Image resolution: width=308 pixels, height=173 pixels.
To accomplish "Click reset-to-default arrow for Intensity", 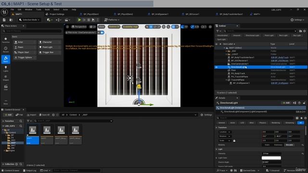I will click(303, 154).
